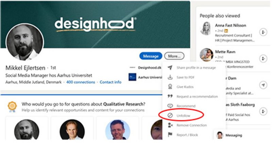This screenshot has height=143, width=272.
Task: Open the More... dropdown button
Action: point(174,56)
